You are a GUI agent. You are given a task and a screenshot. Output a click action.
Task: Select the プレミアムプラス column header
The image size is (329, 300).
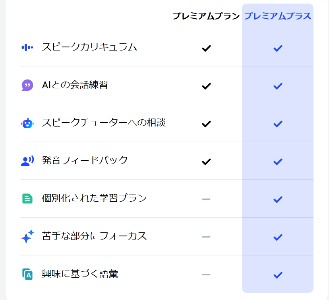point(278,16)
